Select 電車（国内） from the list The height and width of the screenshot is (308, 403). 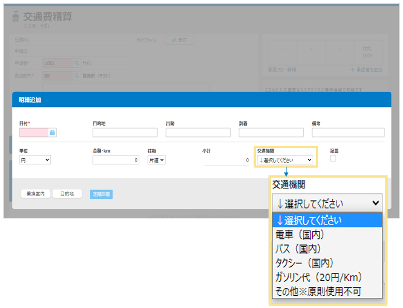coord(300,234)
